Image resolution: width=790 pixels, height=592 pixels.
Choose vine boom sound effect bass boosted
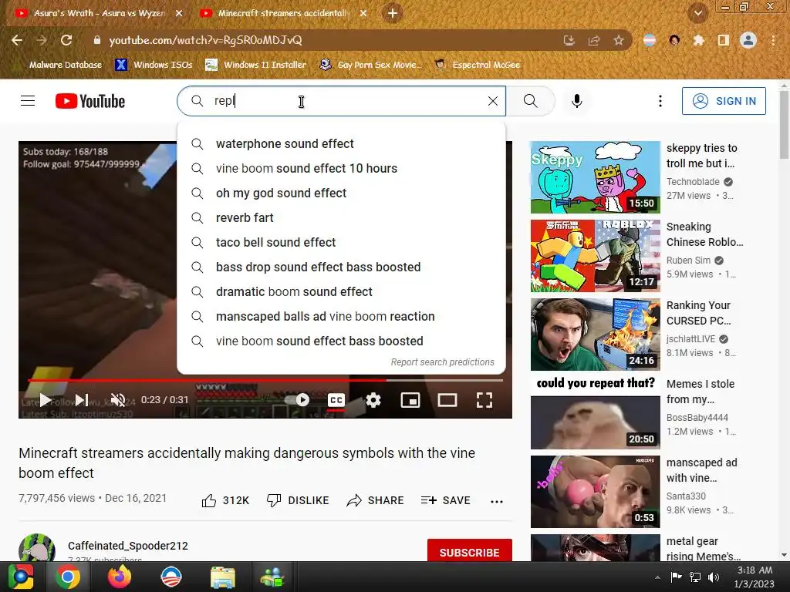(341, 341)
